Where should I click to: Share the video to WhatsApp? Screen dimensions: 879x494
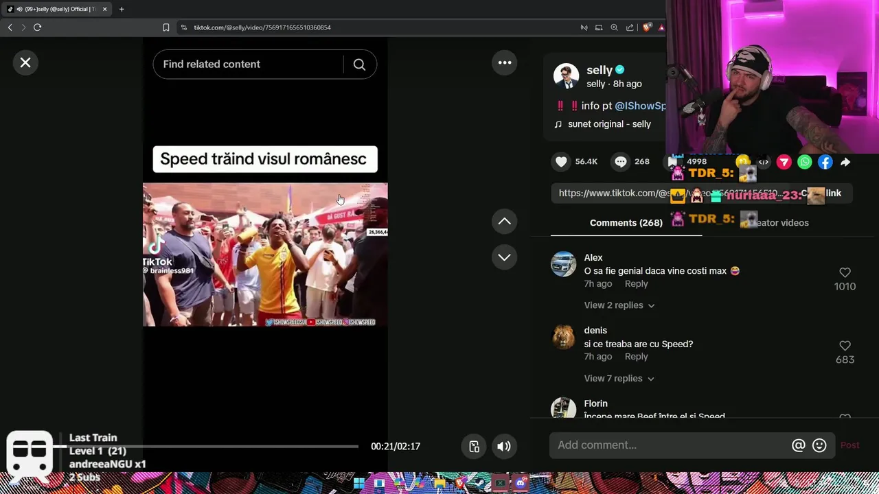pos(805,162)
